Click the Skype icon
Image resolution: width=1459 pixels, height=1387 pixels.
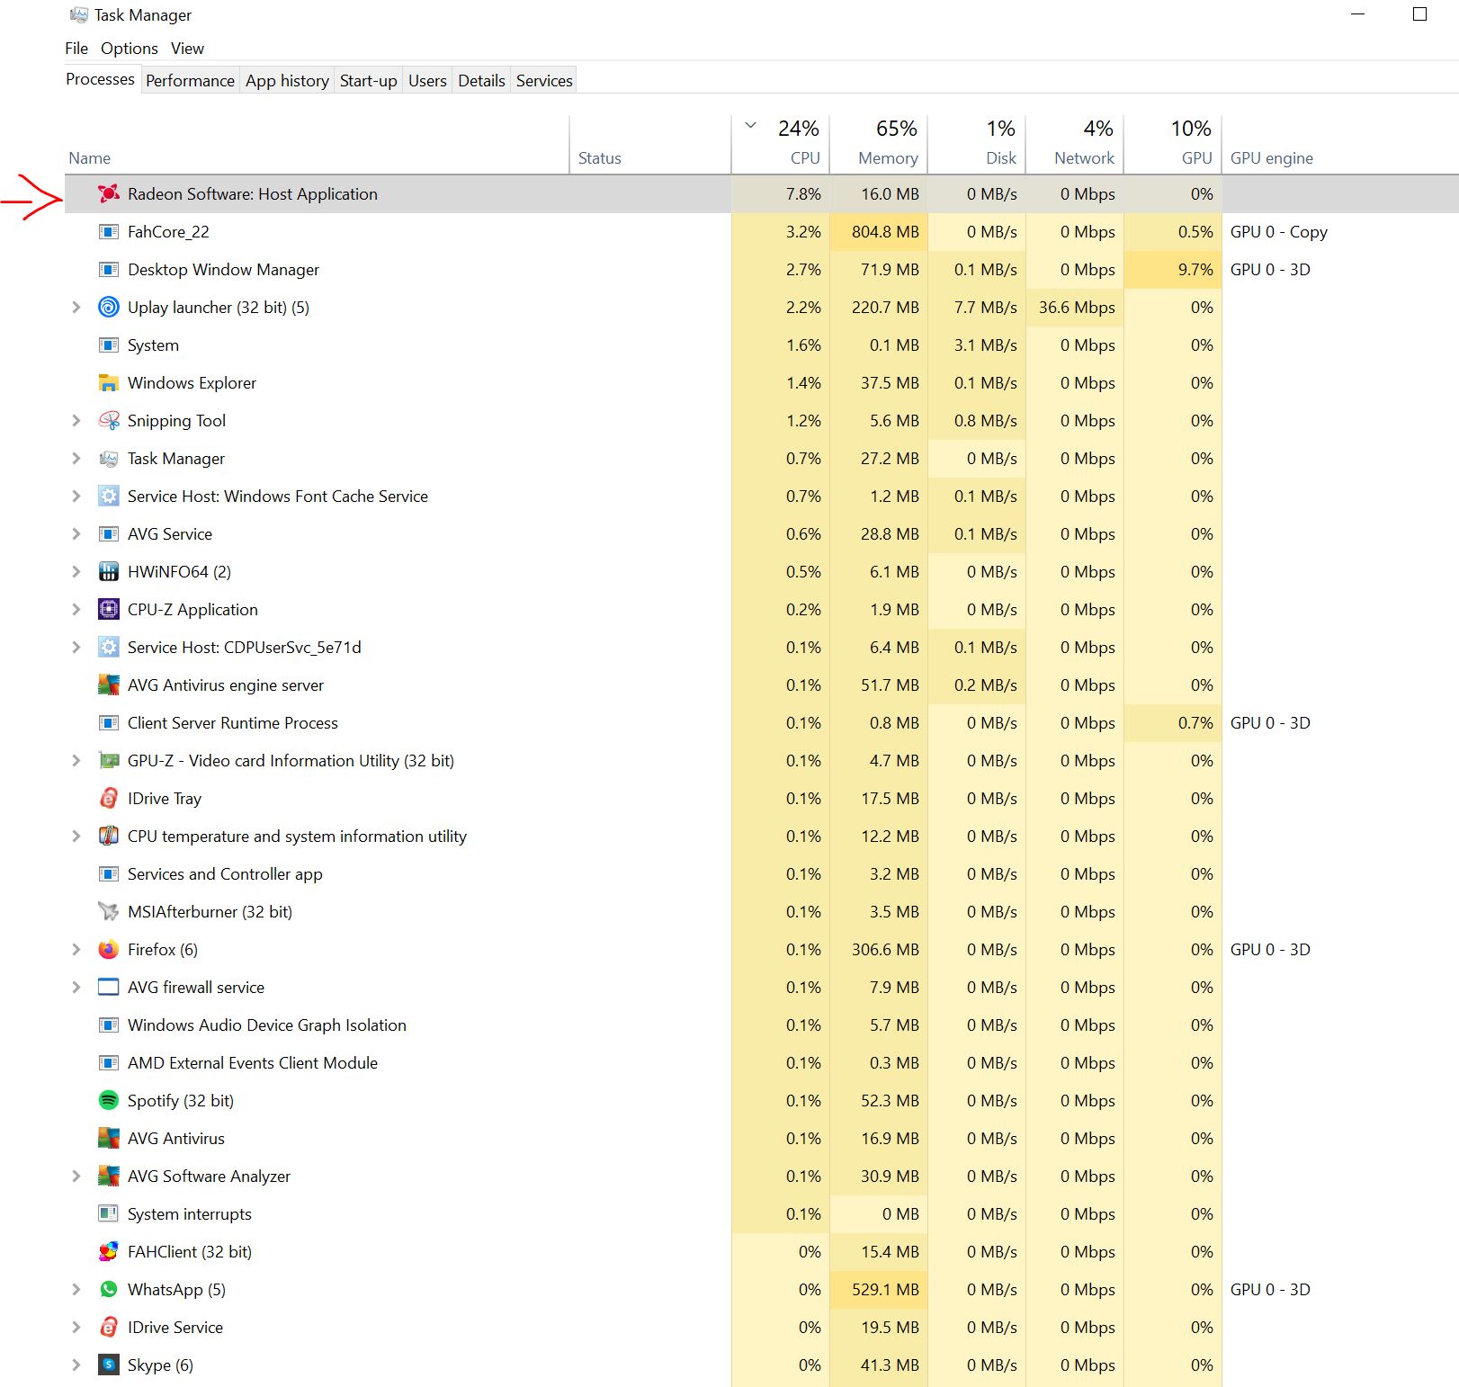[x=109, y=1365]
